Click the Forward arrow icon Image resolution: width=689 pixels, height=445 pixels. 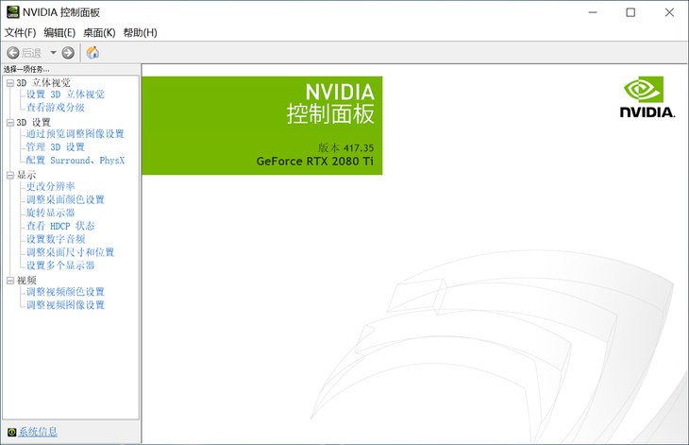pyautogui.click(x=68, y=53)
